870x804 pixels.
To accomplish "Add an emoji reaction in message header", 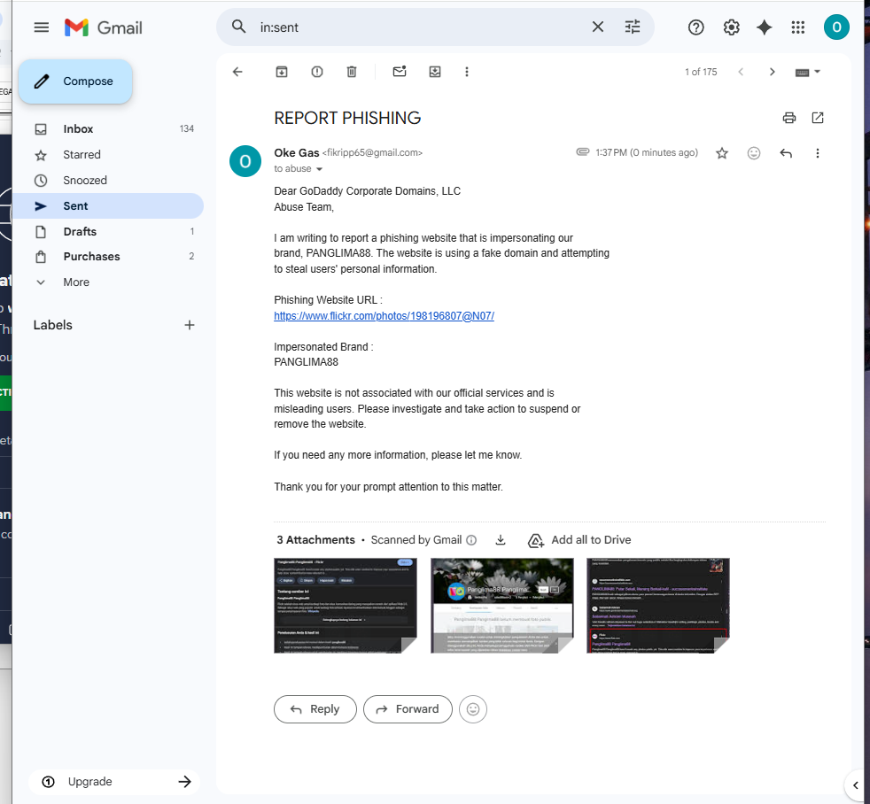I will pos(753,153).
